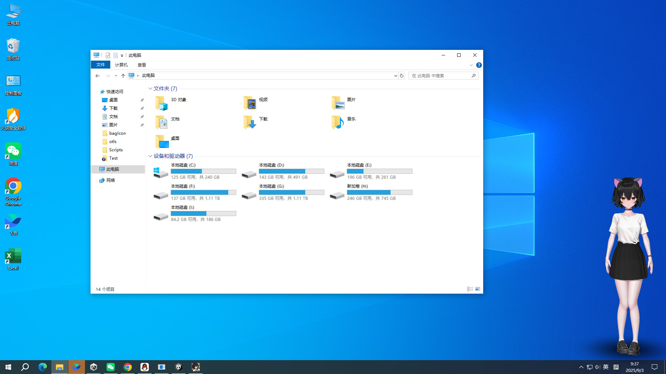Switch to details view in status bar

point(470,289)
